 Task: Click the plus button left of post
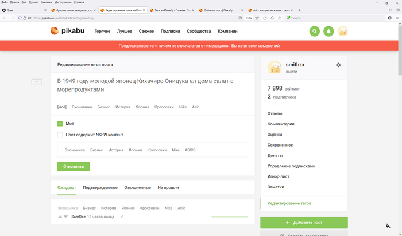[37, 82]
